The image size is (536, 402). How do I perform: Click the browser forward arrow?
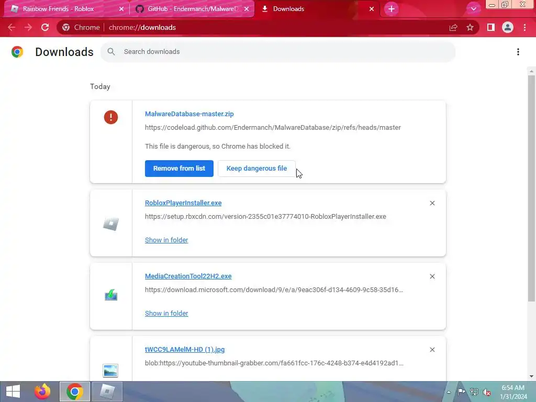tap(28, 27)
